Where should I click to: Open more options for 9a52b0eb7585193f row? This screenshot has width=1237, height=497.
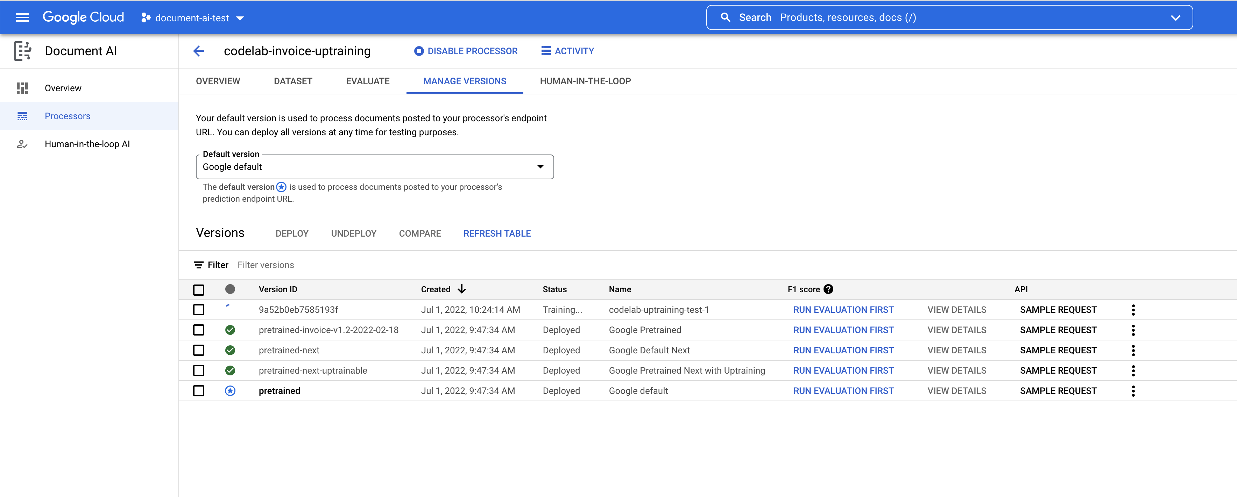coord(1133,310)
